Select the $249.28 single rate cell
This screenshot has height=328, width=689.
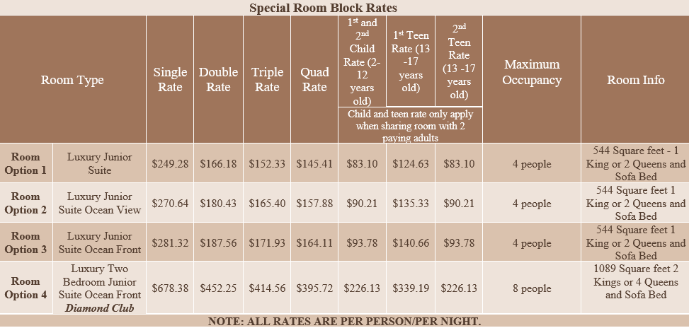click(x=170, y=164)
